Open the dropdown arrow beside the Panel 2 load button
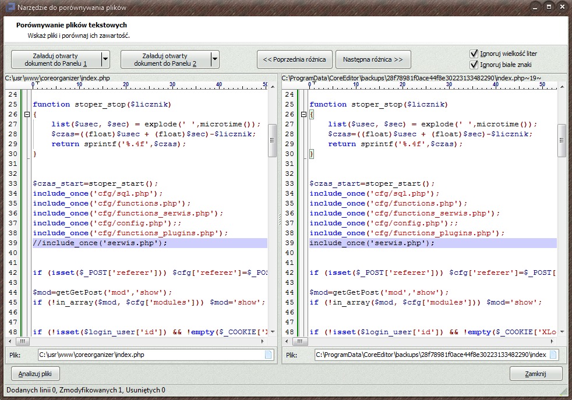This screenshot has height=400, width=572. [215, 59]
